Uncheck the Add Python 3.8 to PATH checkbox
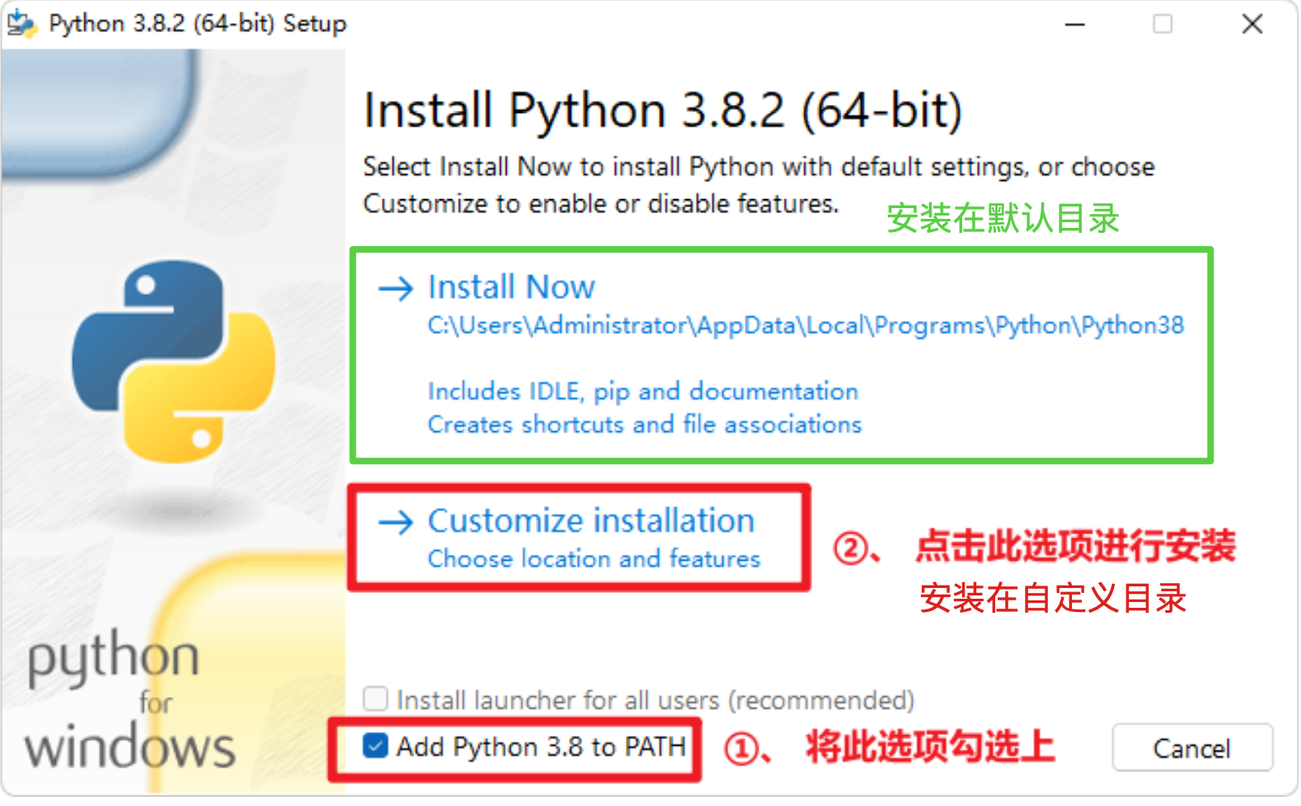Image resolution: width=1301 pixels, height=806 pixels. (x=375, y=747)
